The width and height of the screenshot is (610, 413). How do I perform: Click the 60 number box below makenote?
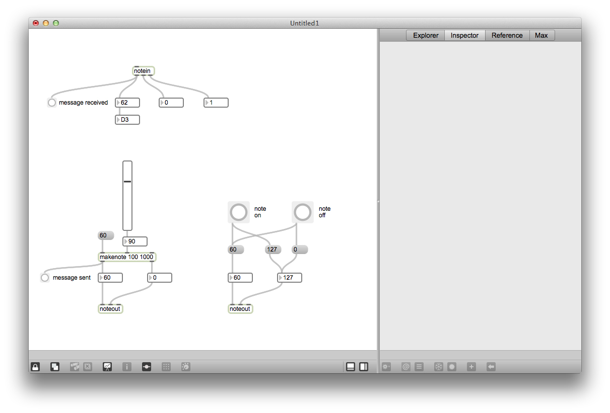(x=110, y=278)
